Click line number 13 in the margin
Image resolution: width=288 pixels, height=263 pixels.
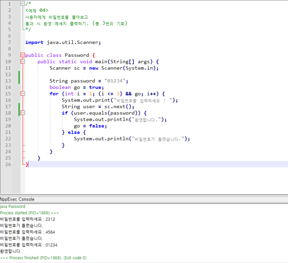click(x=8, y=81)
